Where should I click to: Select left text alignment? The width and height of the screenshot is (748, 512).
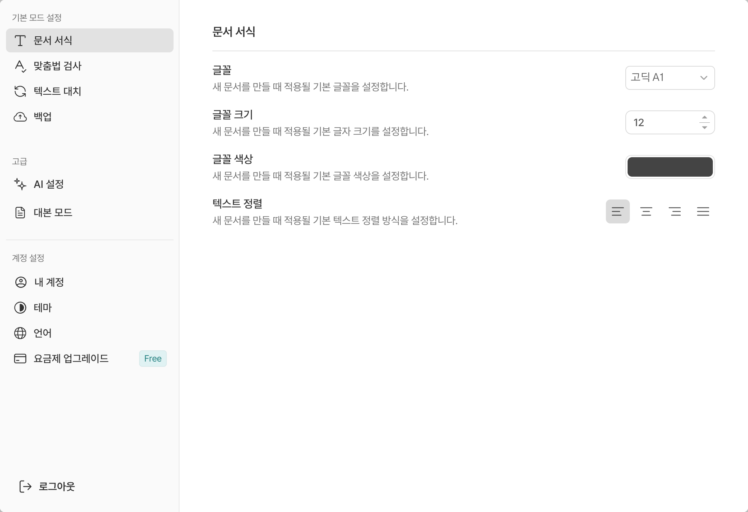click(x=617, y=211)
